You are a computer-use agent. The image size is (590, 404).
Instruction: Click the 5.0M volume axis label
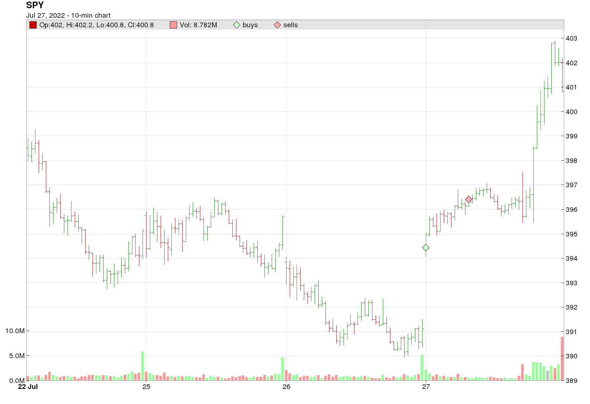coord(17,356)
